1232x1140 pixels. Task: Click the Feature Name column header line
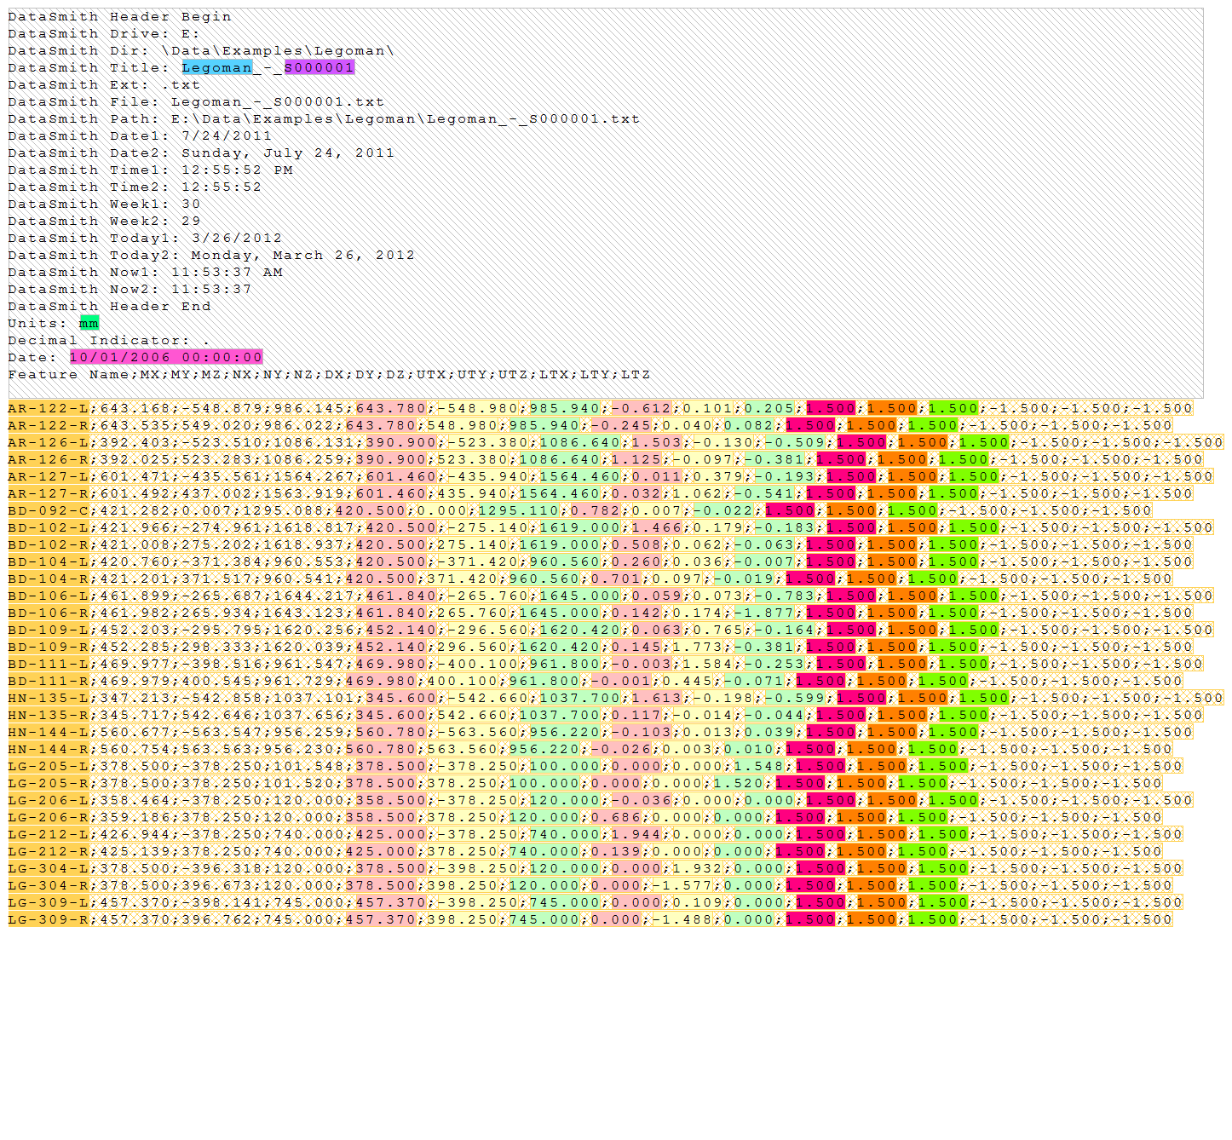pos(328,374)
